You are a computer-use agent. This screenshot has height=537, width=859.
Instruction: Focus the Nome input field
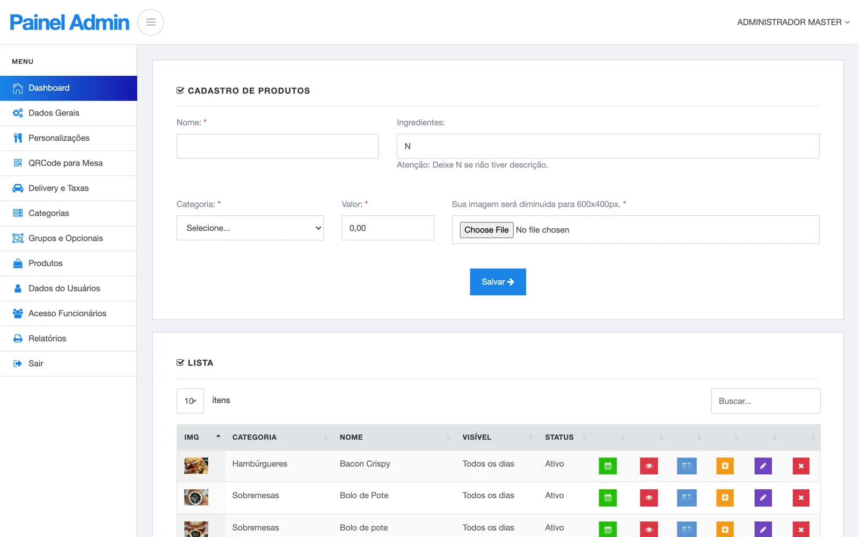tap(278, 146)
